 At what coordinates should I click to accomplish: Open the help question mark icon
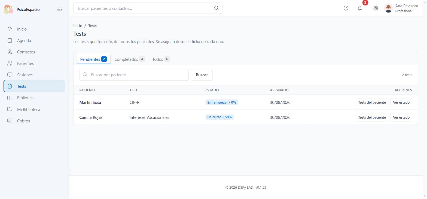coord(346,8)
